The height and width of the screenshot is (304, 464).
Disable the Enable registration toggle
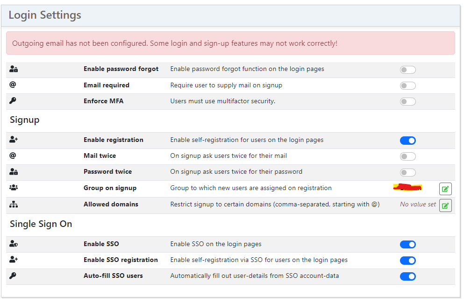tap(407, 140)
